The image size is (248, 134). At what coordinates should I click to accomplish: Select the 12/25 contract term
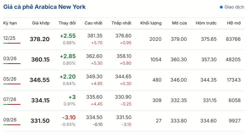pyautogui.click(x=9, y=38)
